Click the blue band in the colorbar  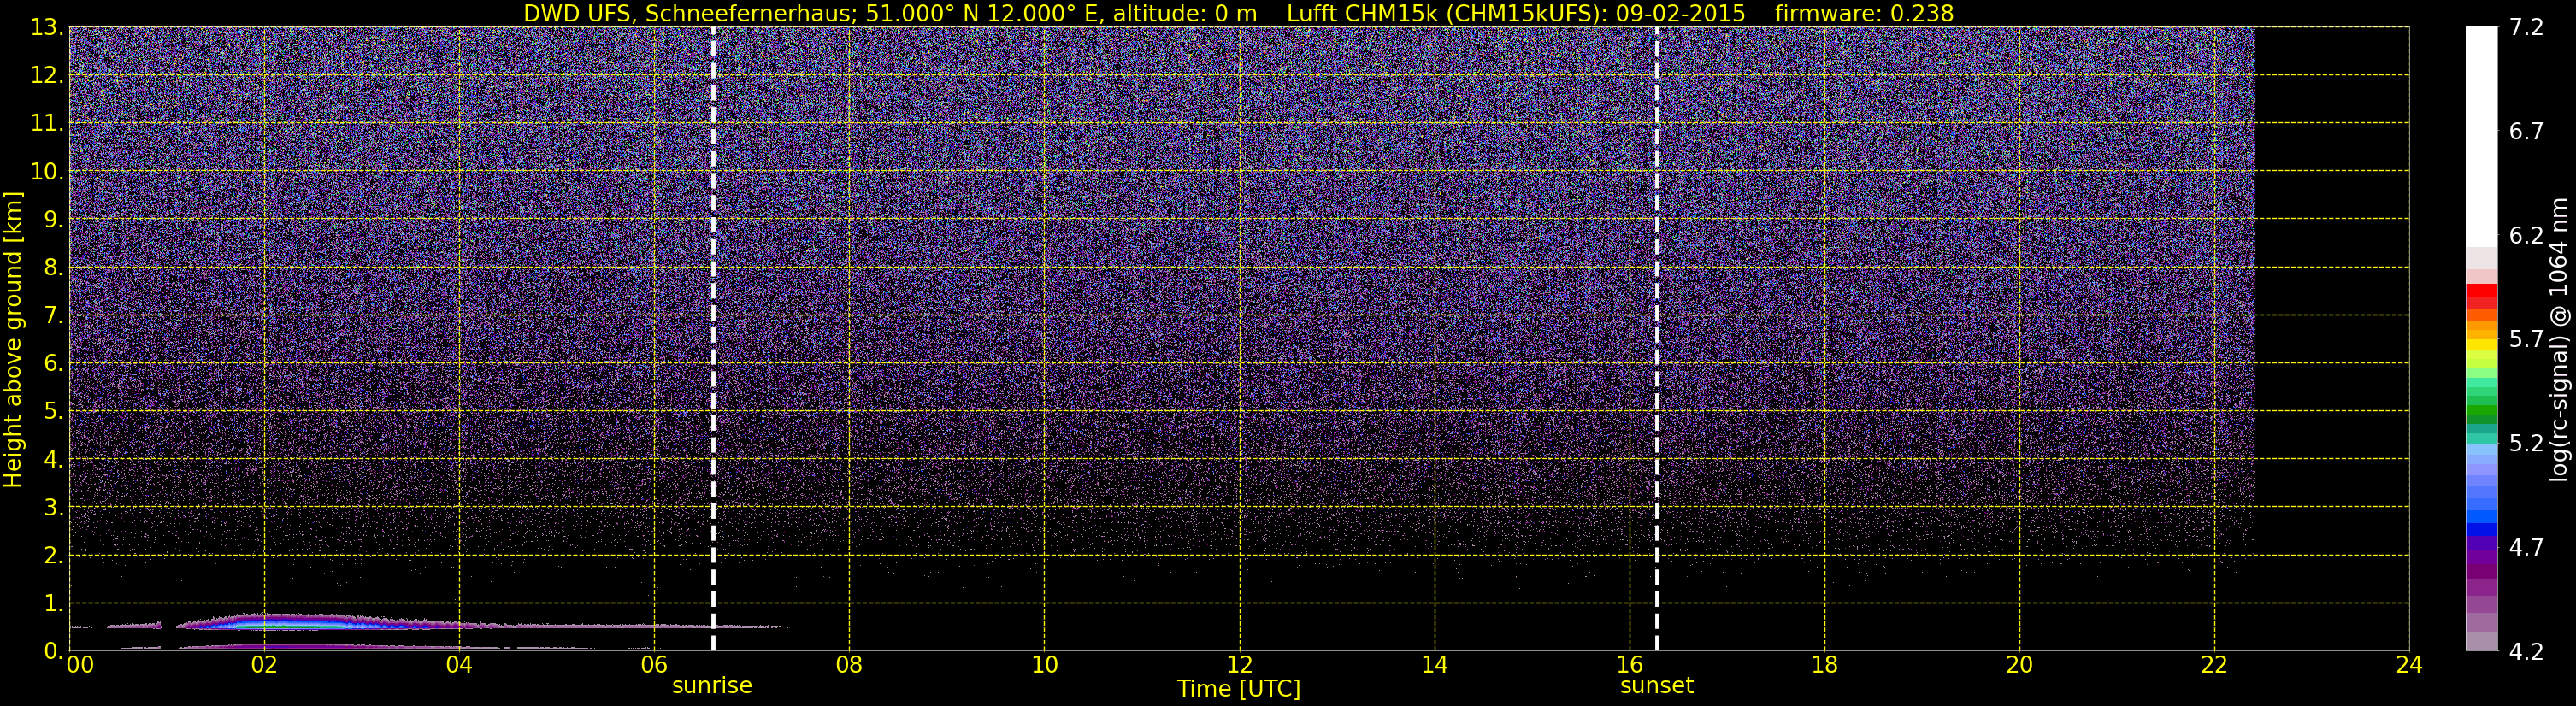tap(2481, 520)
